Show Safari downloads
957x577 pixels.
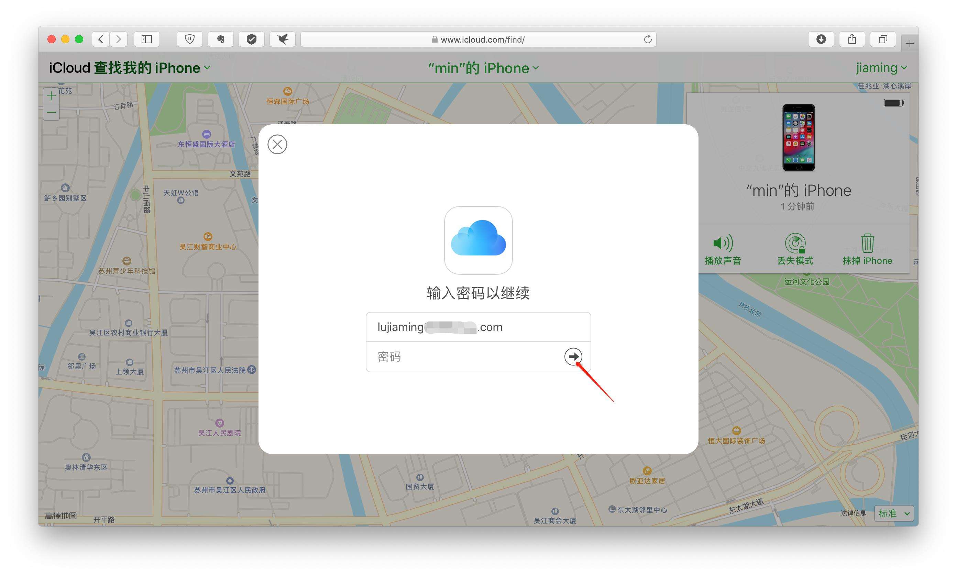click(821, 39)
